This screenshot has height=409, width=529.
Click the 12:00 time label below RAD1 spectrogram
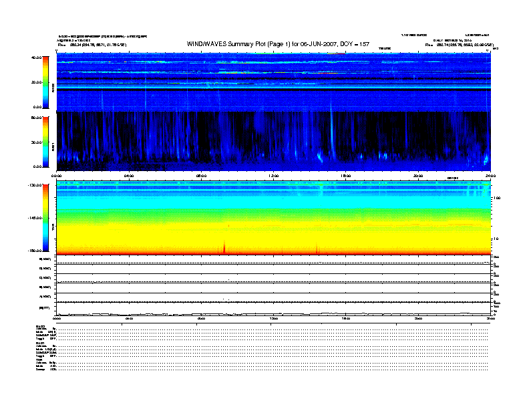point(274,176)
